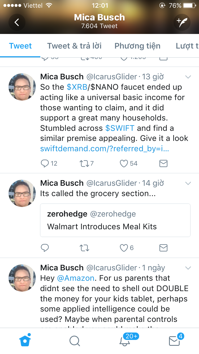This screenshot has height=354, width=199.
Task: Open the search tab in bottom bar
Action: pyautogui.click(x=75, y=341)
